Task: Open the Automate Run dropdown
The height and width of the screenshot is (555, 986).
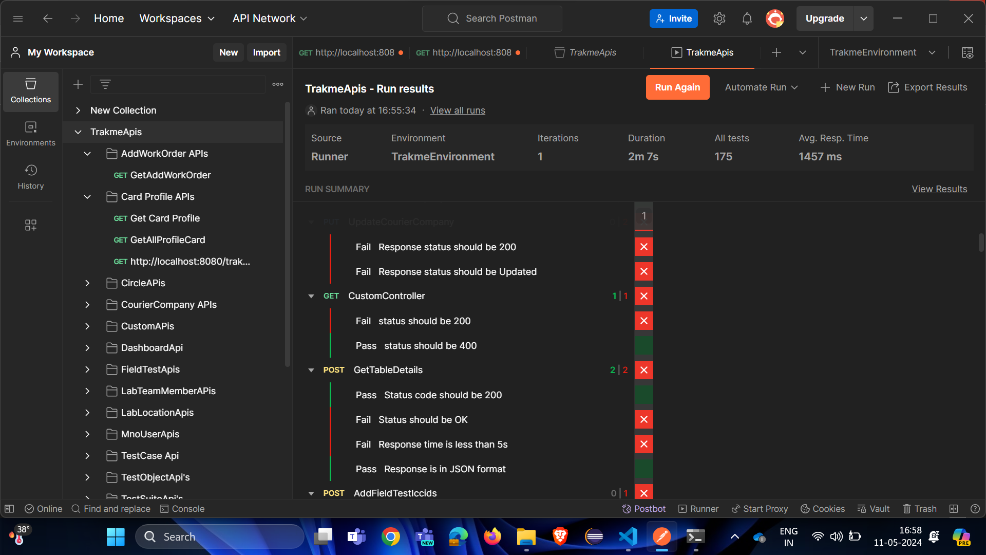Action: 762,87
